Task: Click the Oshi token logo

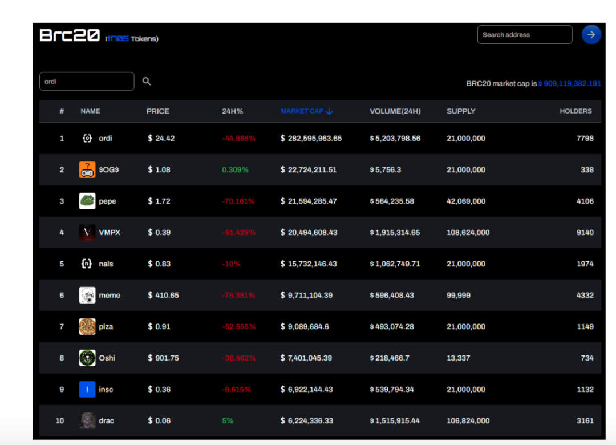Action: point(87,358)
